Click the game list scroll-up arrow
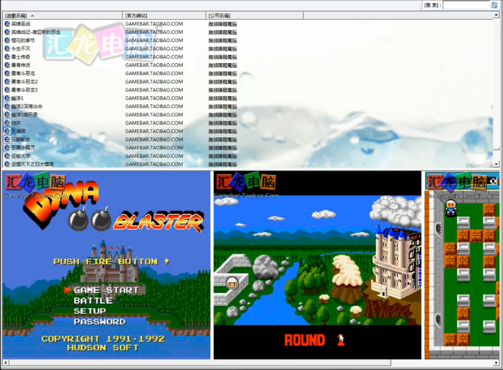 tap(496, 15)
